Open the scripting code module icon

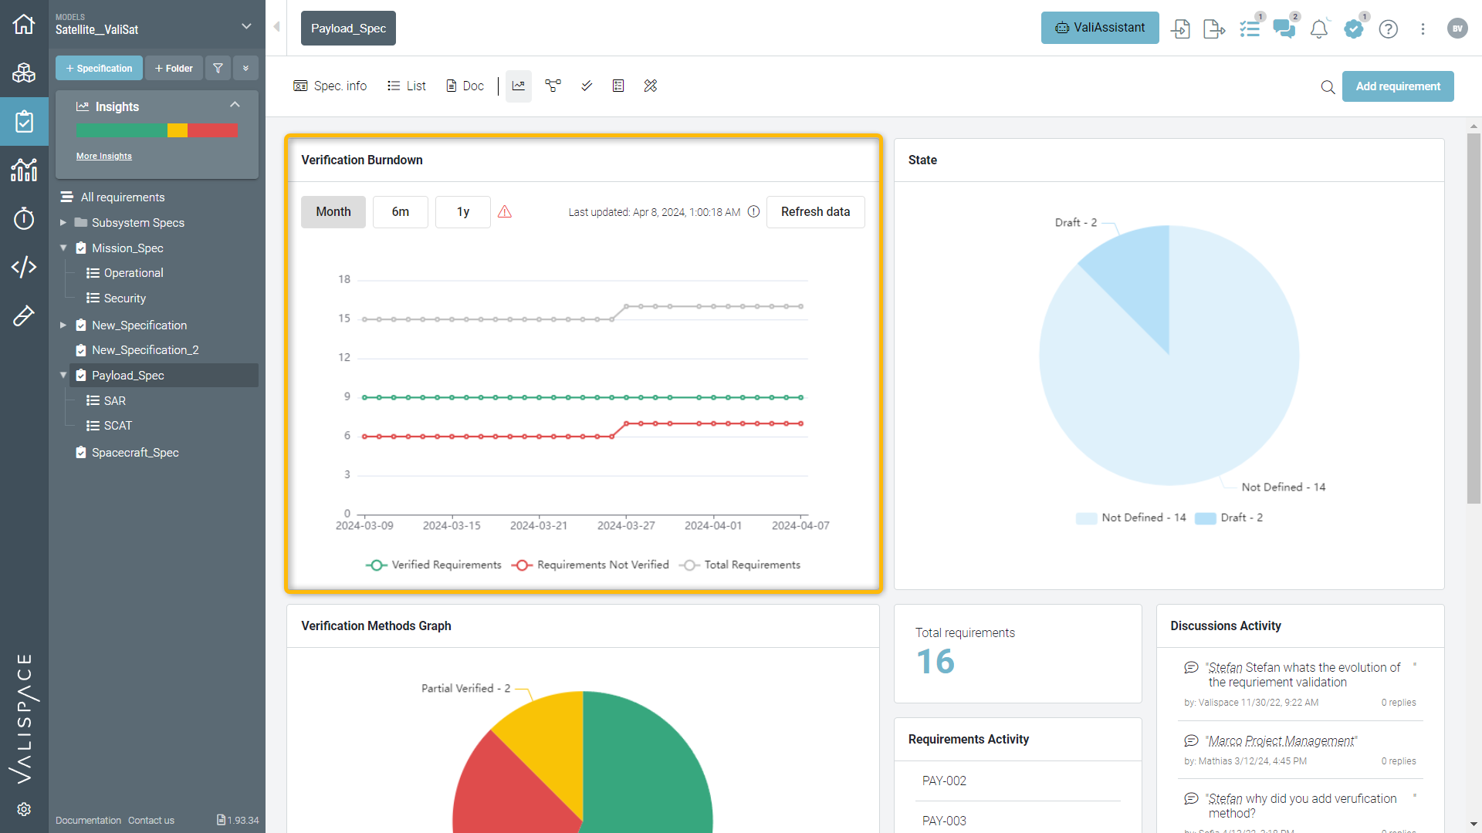pos(24,267)
